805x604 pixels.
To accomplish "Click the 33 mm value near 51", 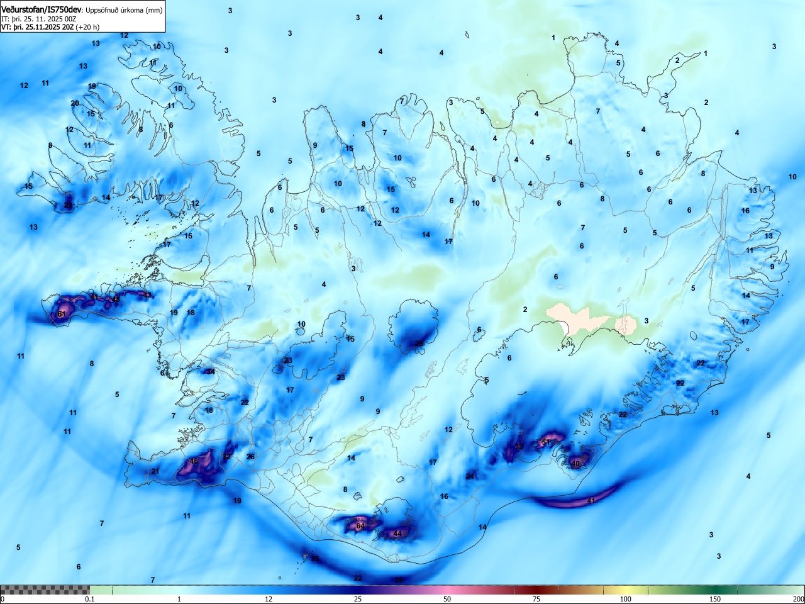I will [x=519, y=447].
